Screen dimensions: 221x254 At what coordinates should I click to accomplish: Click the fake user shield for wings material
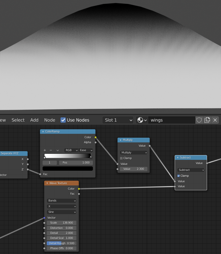(x=199, y=120)
